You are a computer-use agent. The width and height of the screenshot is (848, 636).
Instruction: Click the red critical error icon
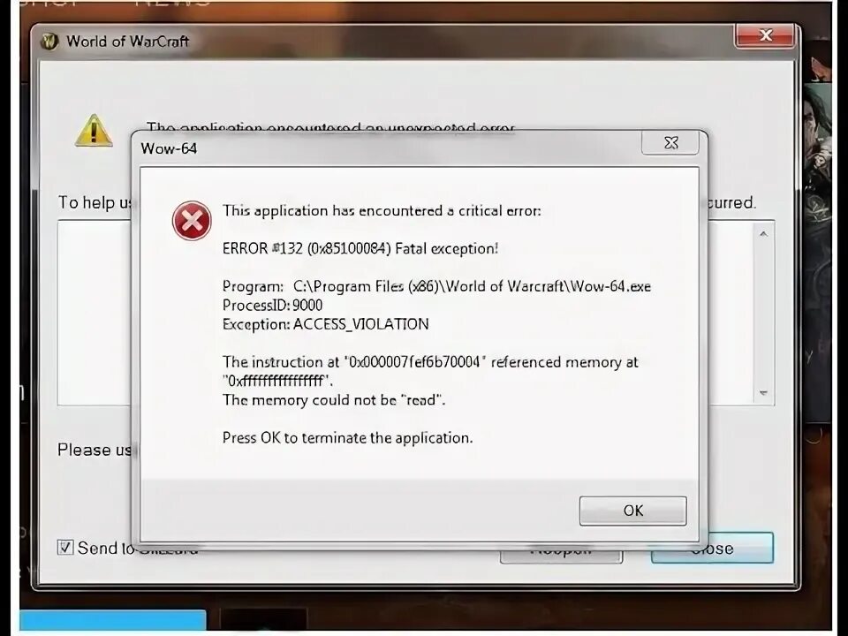click(192, 221)
